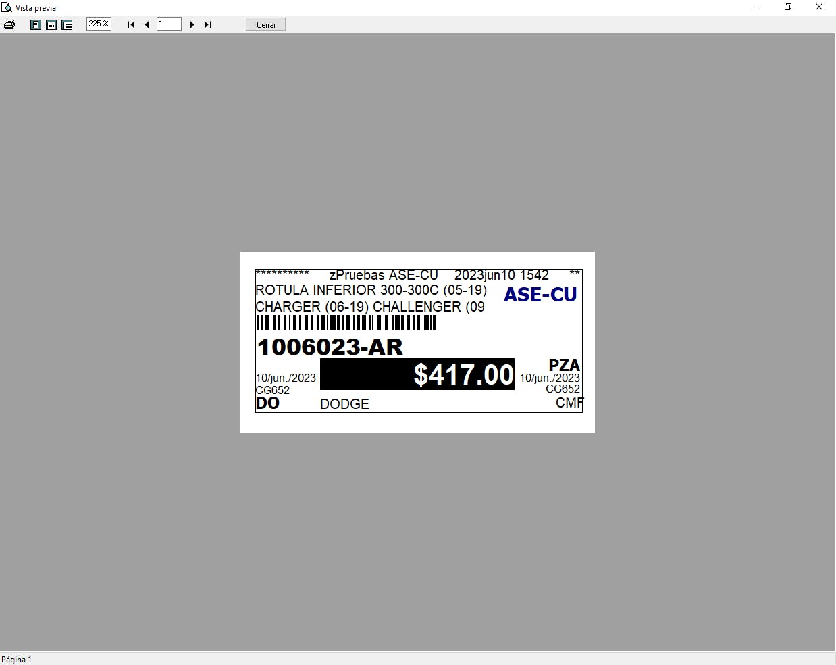Click the part number 1006023-AR
Screen dimensions: 836x665
(x=330, y=347)
